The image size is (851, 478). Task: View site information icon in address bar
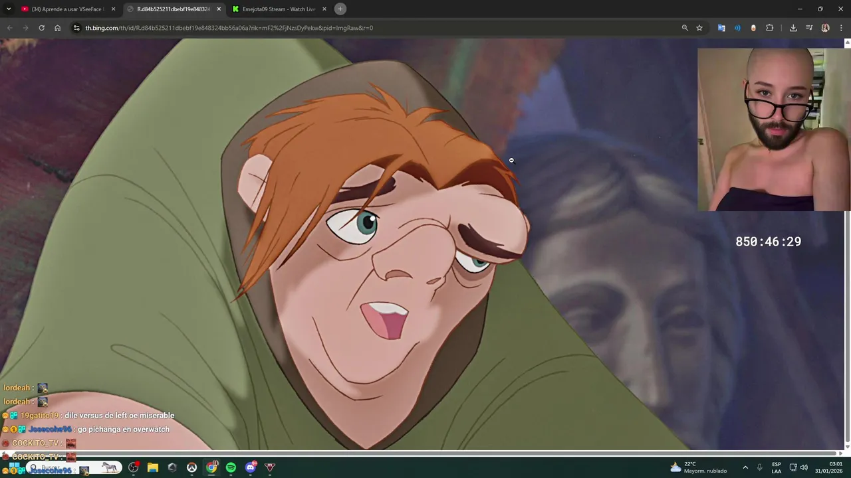(76, 28)
